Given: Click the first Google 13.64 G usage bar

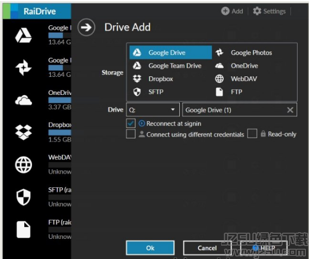Looking at the screenshot, I should (x=60, y=35).
